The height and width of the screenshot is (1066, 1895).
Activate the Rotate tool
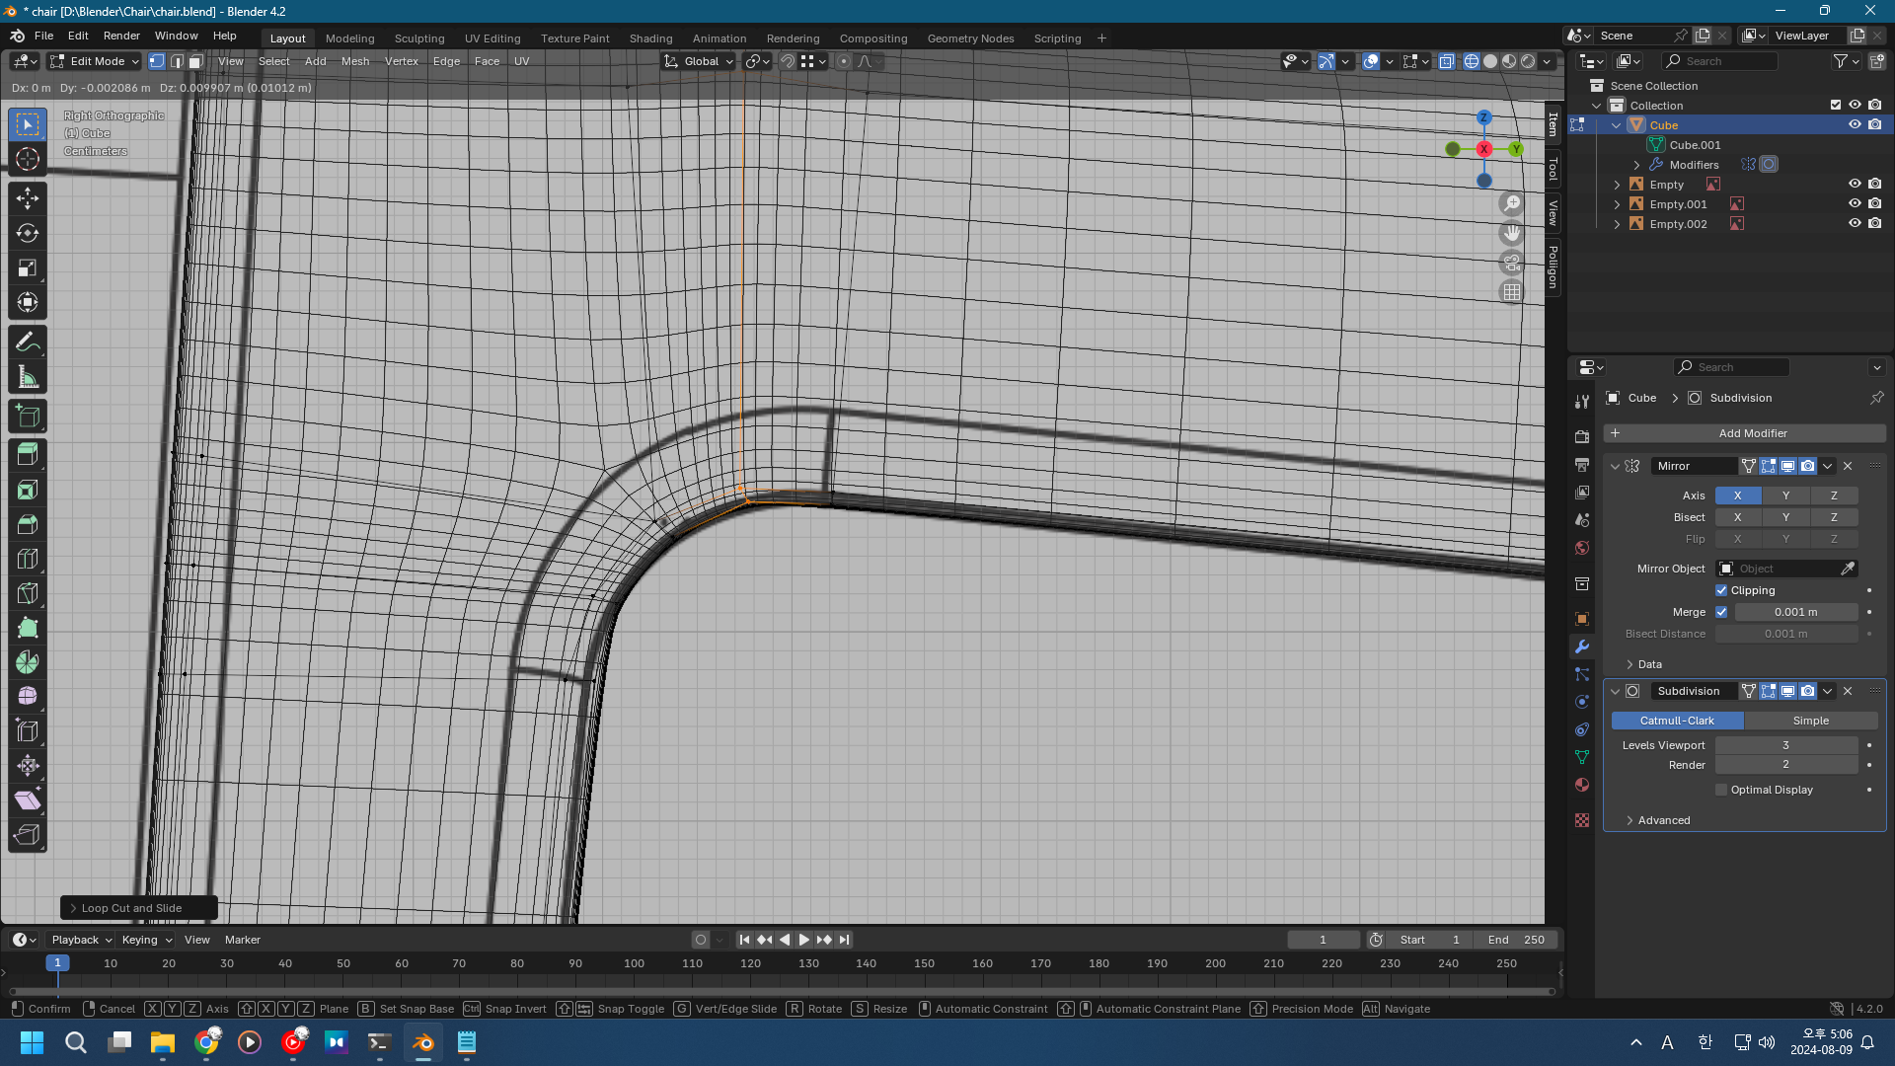(28, 233)
